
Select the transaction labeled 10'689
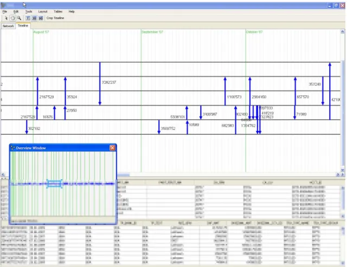[187, 127]
